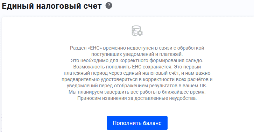Open the help question mark next to the title
Viewport: 254px width, 132px height.
click(109, 6)
